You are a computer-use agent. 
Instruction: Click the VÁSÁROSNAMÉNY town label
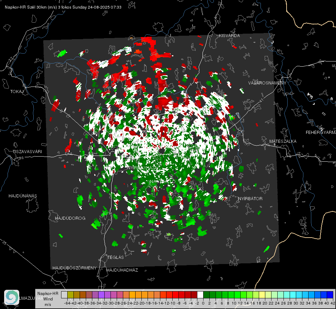(267, 83)
